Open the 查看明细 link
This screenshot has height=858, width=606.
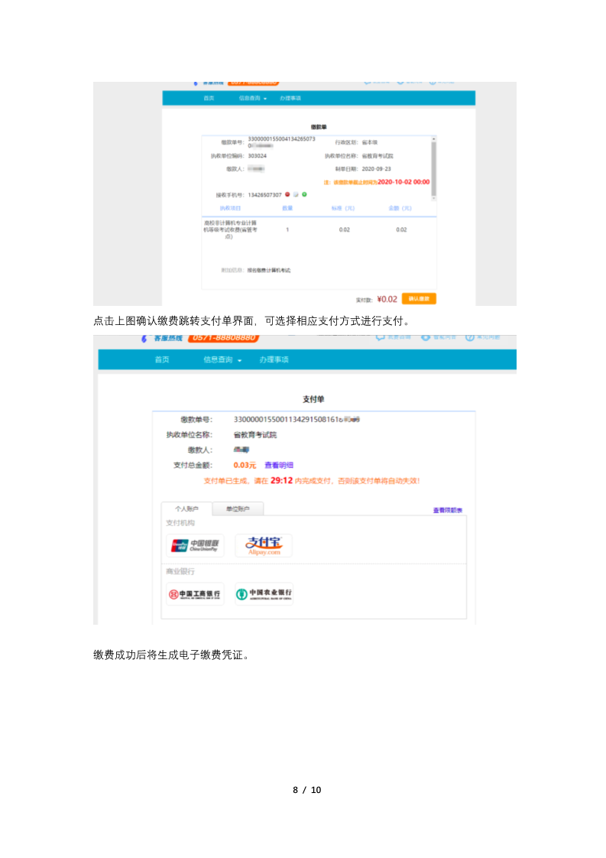[279, 465]
